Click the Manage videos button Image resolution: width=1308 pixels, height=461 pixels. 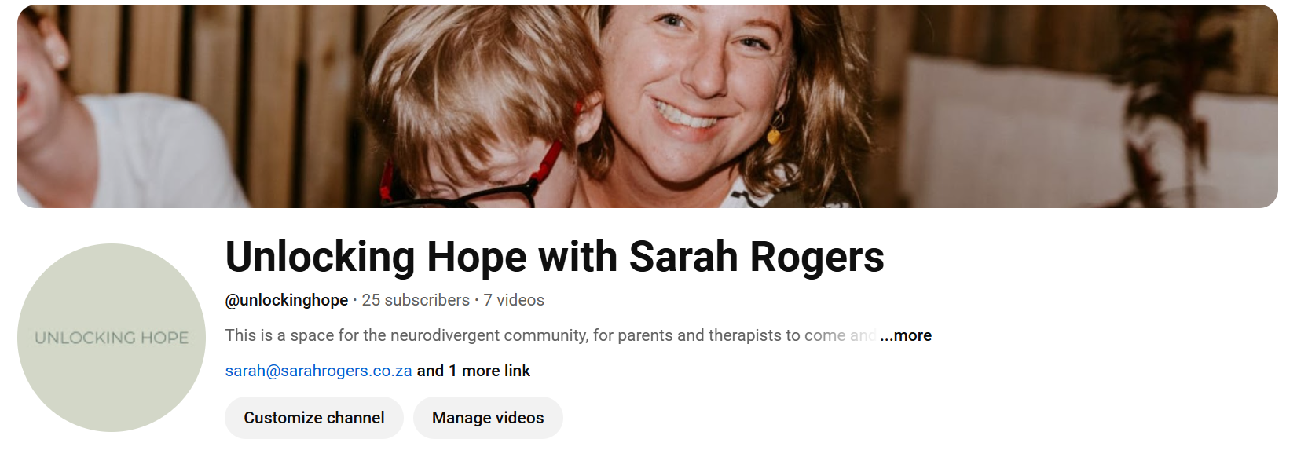(x=488, y=418)
